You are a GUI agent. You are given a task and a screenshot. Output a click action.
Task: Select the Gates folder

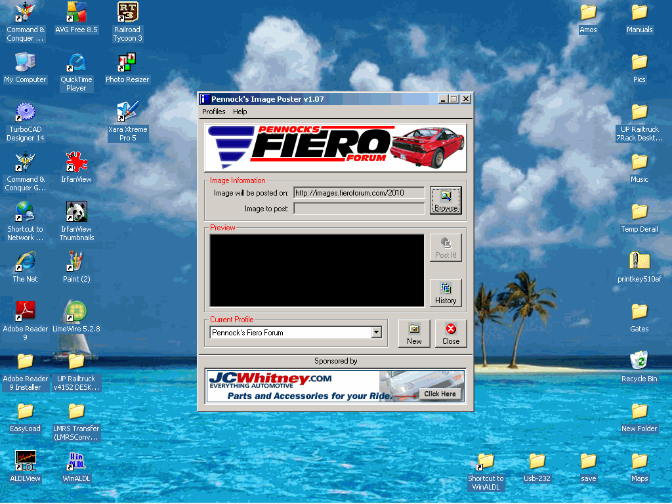(x=639, y=317)
